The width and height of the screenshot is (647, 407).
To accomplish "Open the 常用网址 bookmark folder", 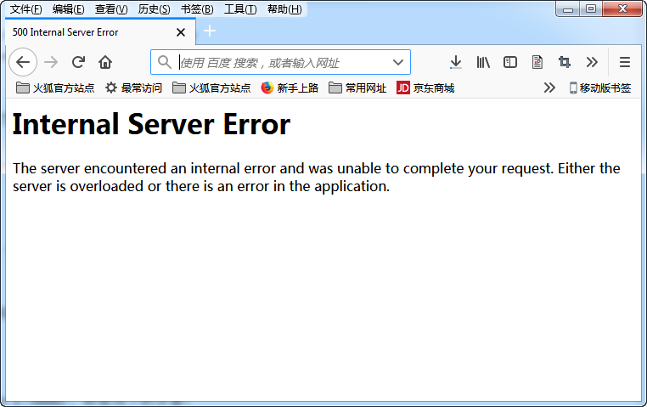I will [x=357, y=88].
